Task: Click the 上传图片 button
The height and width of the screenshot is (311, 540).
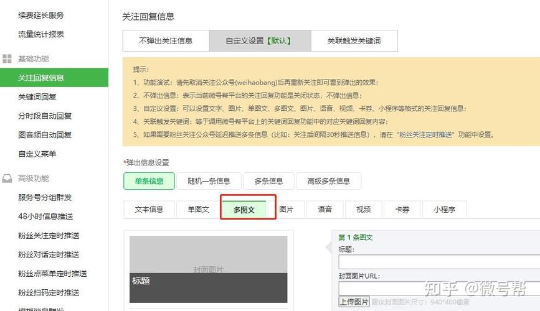Action: pos(354,302)
